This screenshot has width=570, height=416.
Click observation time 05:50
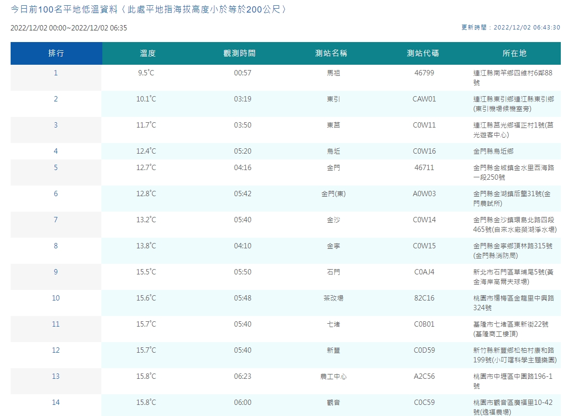242,272
